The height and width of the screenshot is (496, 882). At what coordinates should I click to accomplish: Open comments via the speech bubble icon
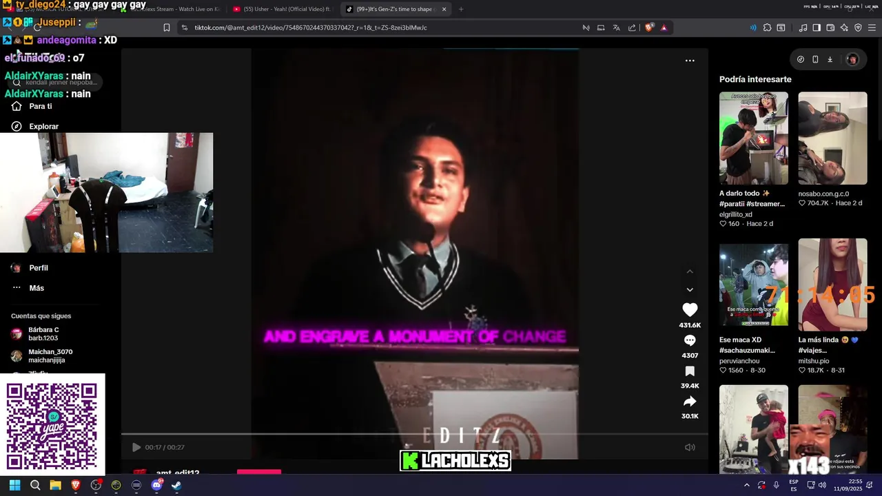690,340
